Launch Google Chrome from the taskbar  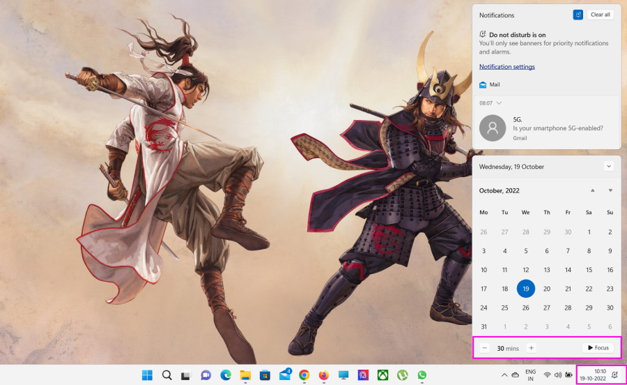click(x=304, y=375)
